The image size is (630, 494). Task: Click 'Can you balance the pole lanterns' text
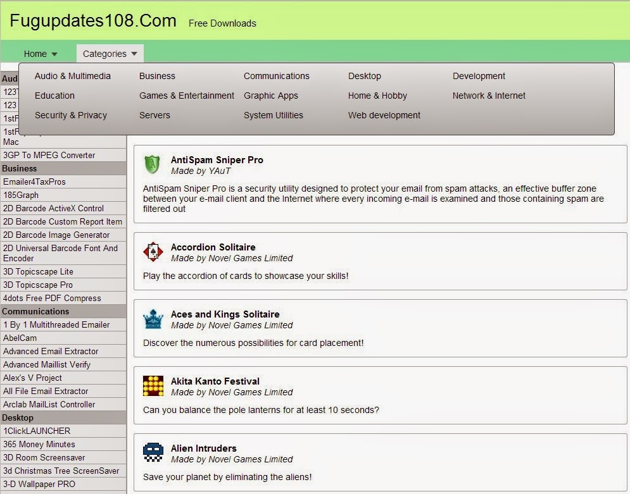coord(261,410)
